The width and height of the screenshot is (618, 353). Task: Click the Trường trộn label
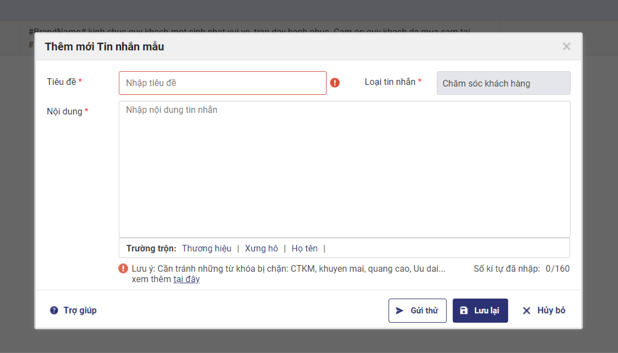click(x=151, y=249)
